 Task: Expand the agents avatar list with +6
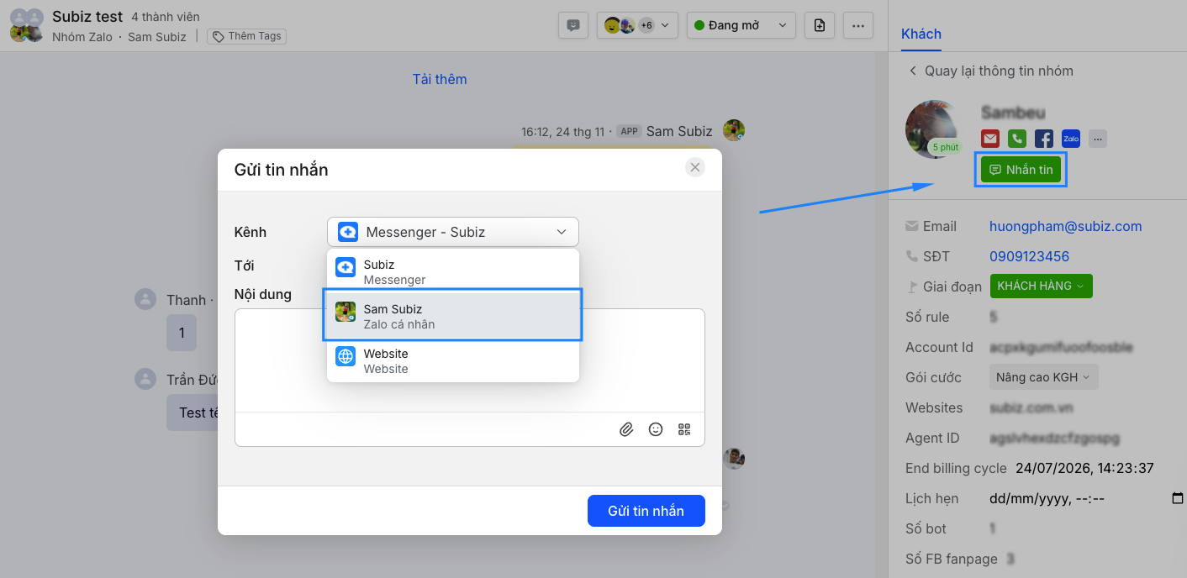[637, 25]
